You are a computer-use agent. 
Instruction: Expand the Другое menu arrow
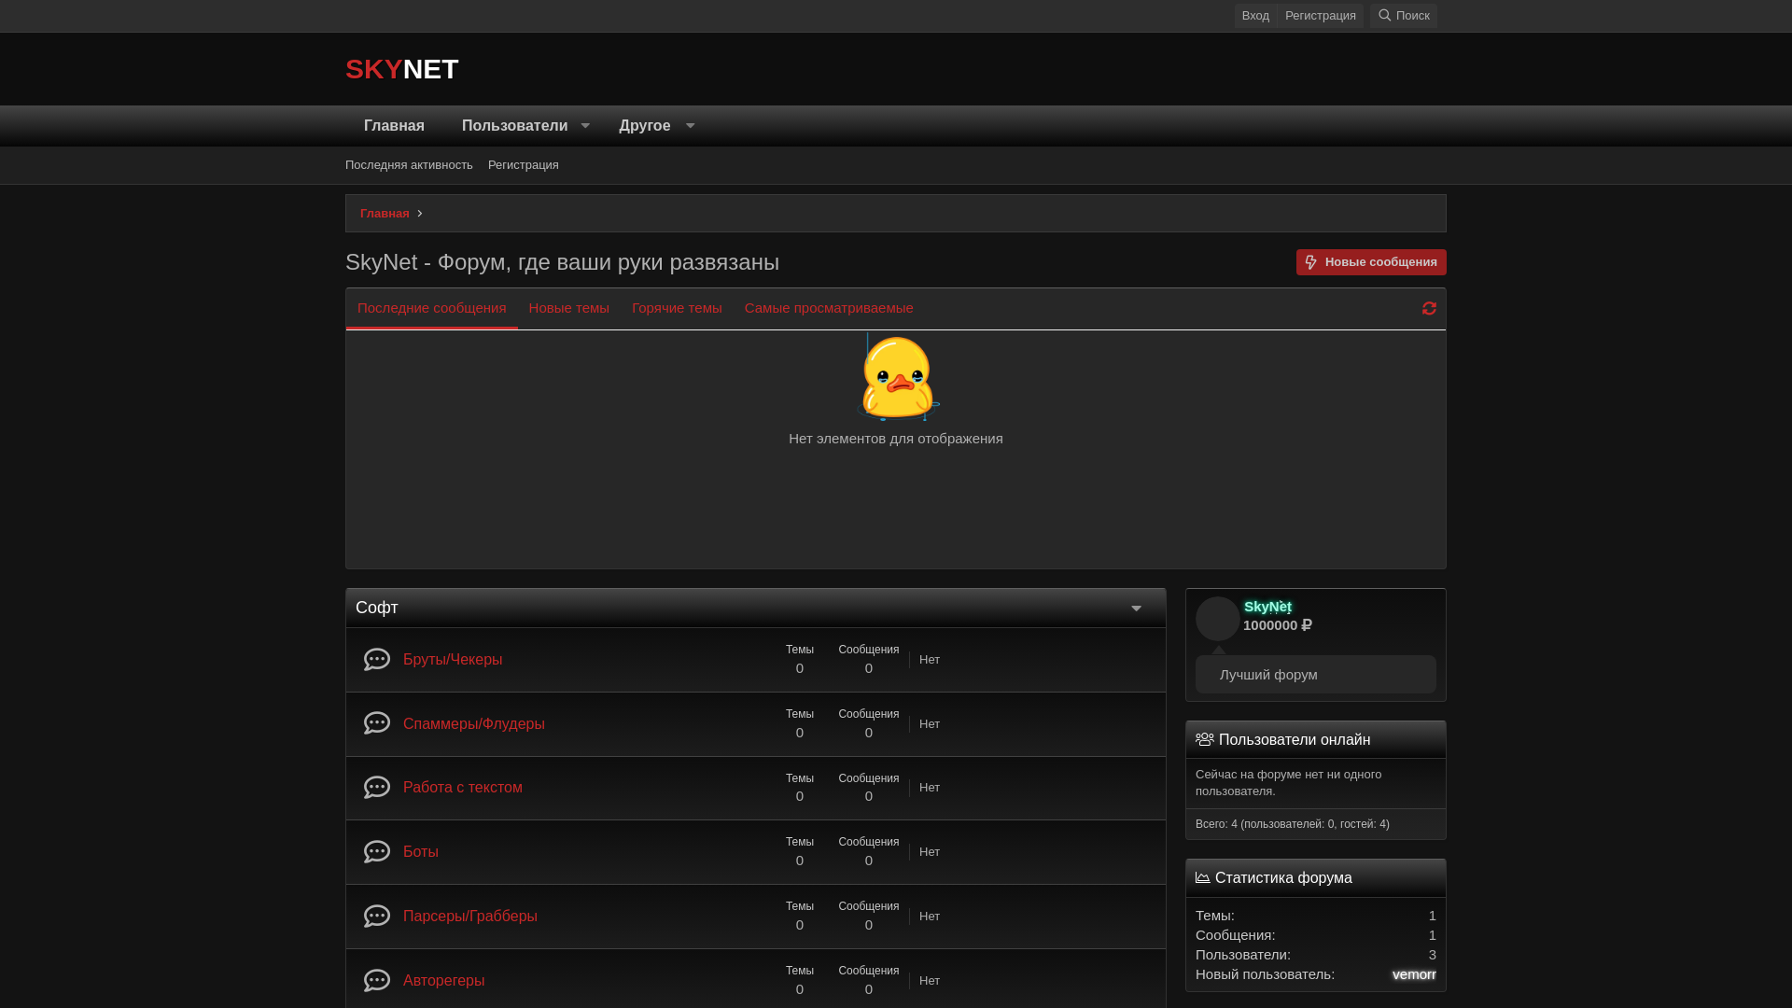[690, 126]
